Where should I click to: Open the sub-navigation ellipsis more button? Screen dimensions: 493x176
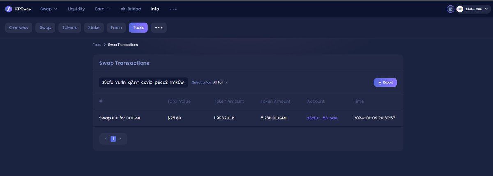(x=159, y=27)
